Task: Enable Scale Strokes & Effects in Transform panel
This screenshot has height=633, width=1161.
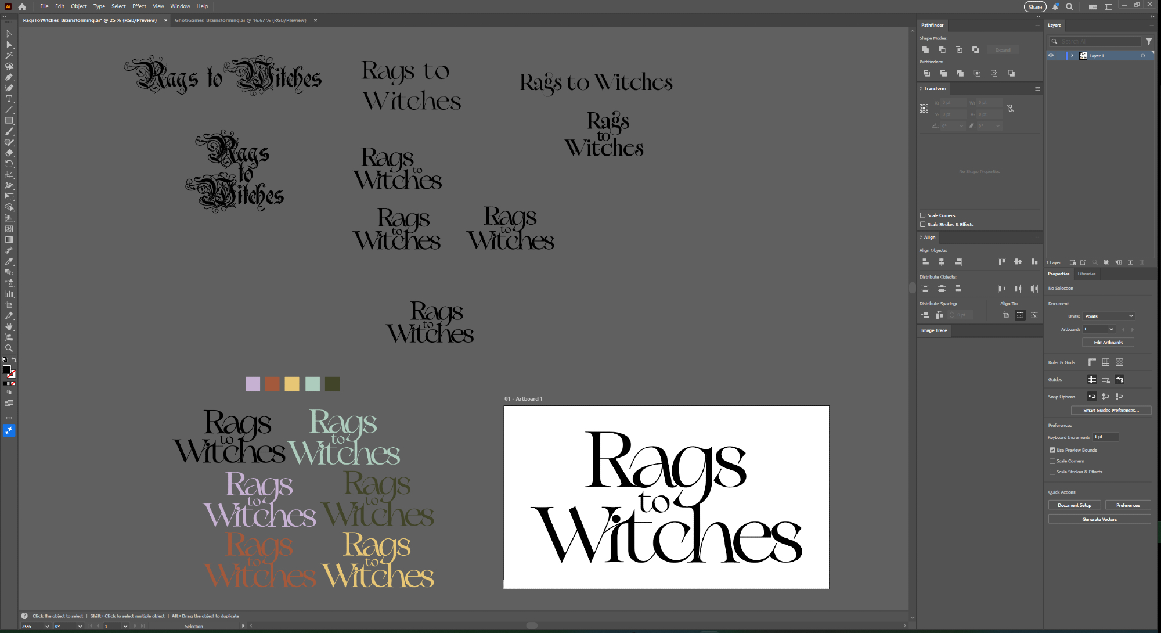Action: tap(922, 224)
